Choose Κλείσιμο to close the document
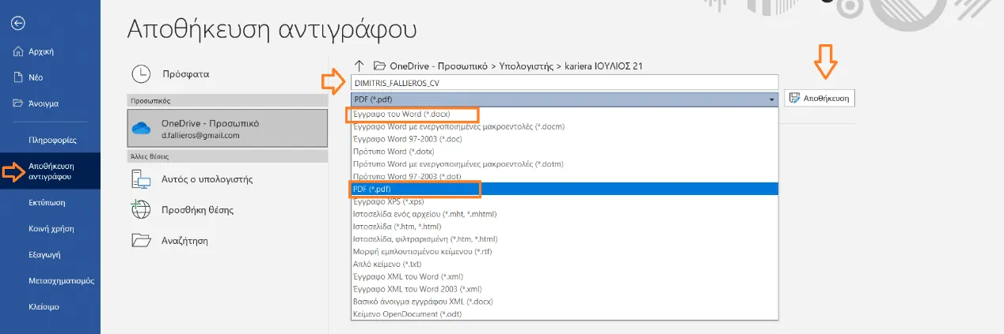Viewport: 1004px width, 334px height. tap(44, 306)
